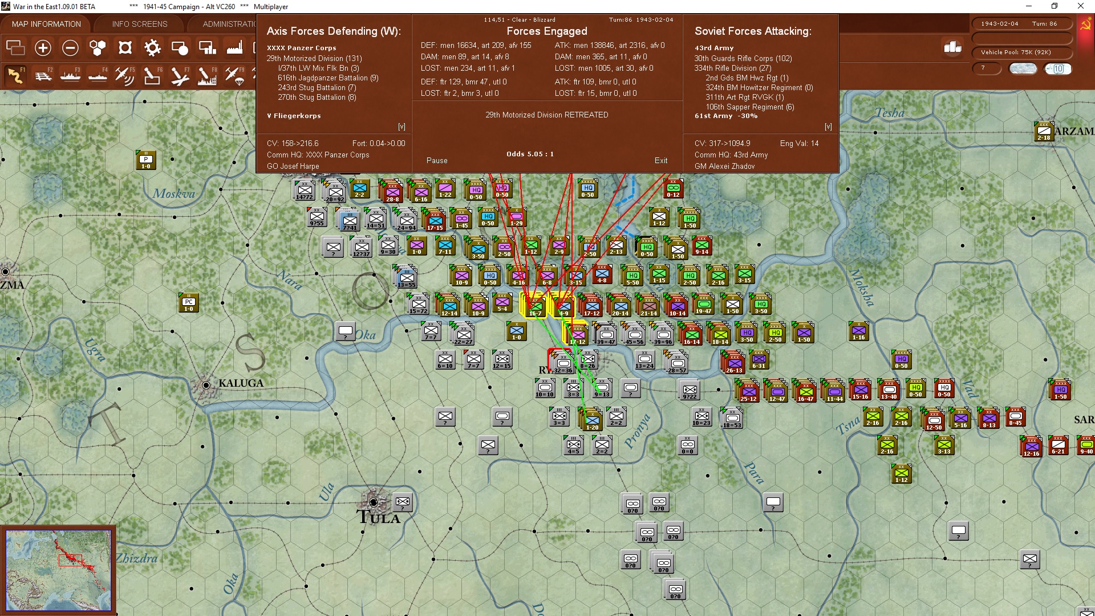Image resolution: width=1095 pixels, height=616 pixels.
Task: Toggle hex grid display icon
Action: pos(98,48)
